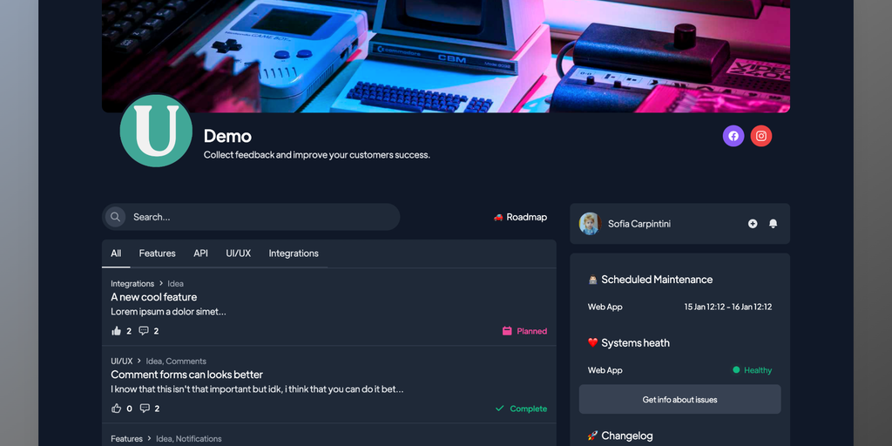
Task: Open comments on "A new cool feature"
Action: point(144,331)
